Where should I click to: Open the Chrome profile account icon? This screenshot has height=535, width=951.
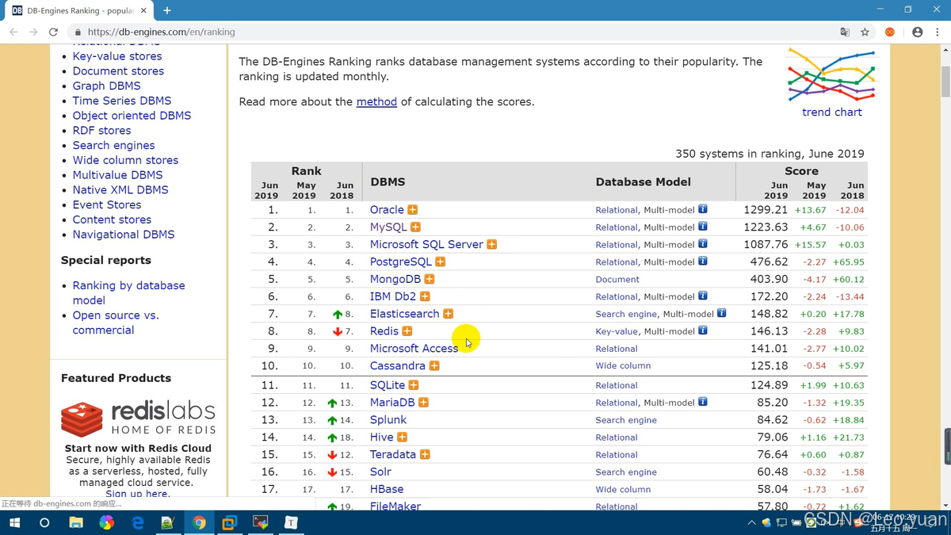coord(917,32)
